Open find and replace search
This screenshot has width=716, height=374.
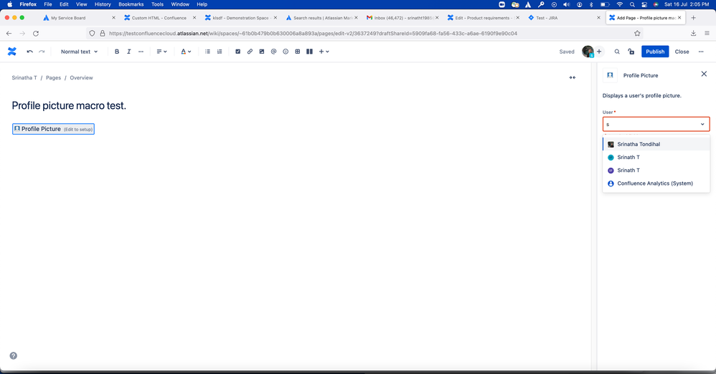click(x=617, y=52)
